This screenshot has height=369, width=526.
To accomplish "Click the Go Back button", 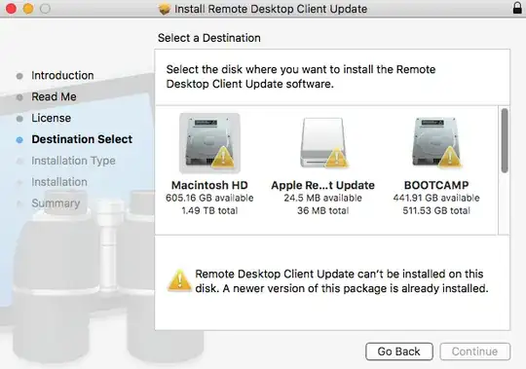I will [x=398, y=351].
